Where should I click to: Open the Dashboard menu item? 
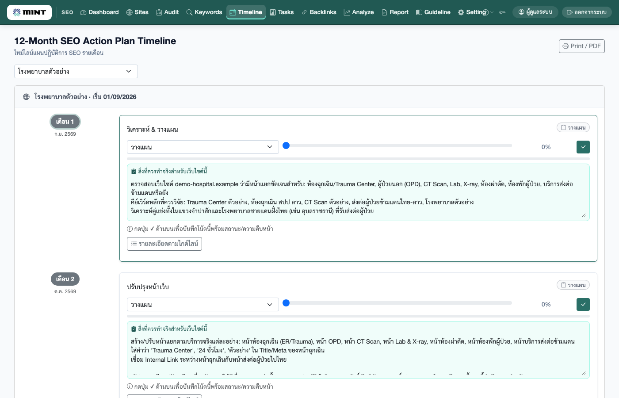tap(99, 12)
